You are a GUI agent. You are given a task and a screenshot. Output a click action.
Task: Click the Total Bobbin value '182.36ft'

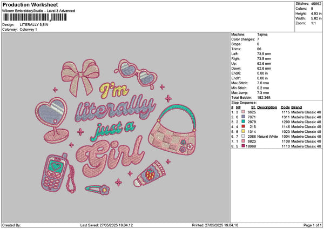point(264,98)
